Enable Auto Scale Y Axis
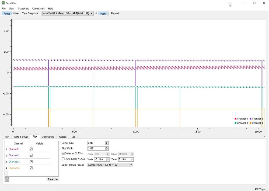This screenshot has height=191, width=269. click(62, 159)
